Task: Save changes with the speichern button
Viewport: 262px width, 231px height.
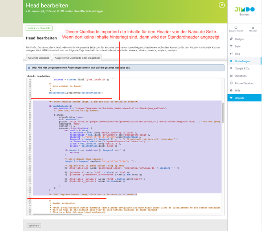Action: pyautogui.click(x=34, y=225)
